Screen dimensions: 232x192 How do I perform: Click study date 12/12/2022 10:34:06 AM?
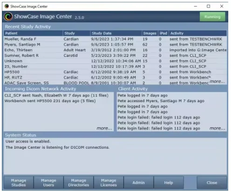point(116,61)
